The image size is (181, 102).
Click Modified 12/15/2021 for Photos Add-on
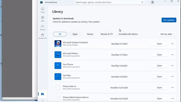pos(119,88)
